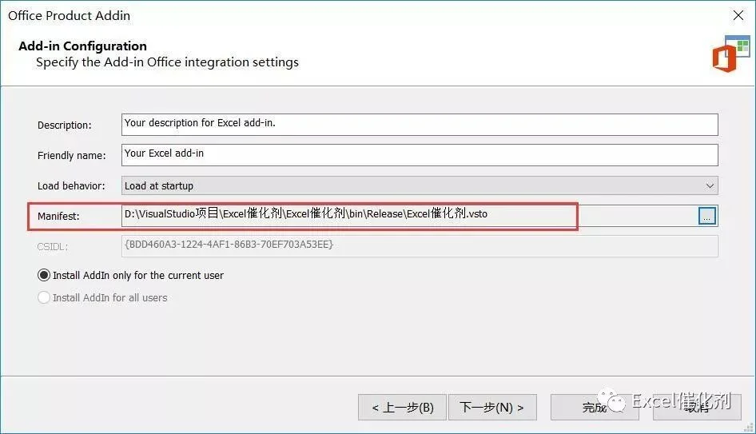Click the Office logo icon in header

pos(730,54)
